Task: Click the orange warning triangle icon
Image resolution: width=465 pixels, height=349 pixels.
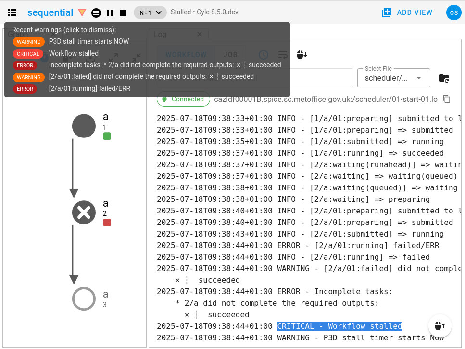Action: coord(82,13)
